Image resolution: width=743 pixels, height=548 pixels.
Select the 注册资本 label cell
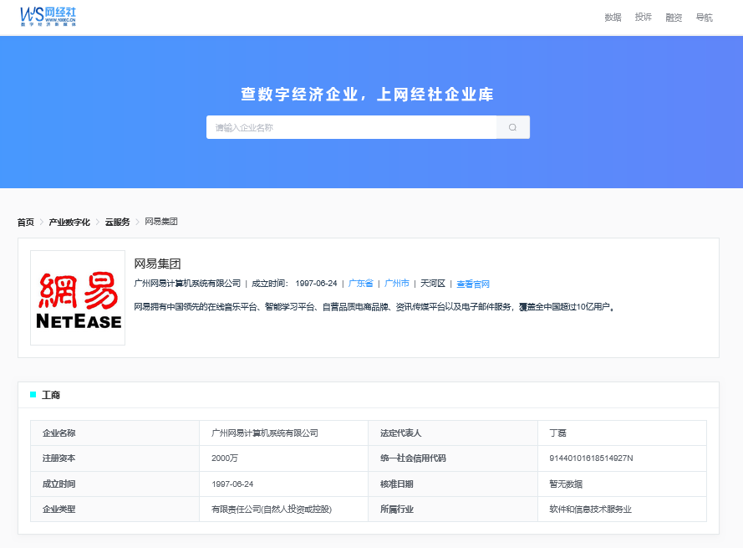tap(115, 458)
